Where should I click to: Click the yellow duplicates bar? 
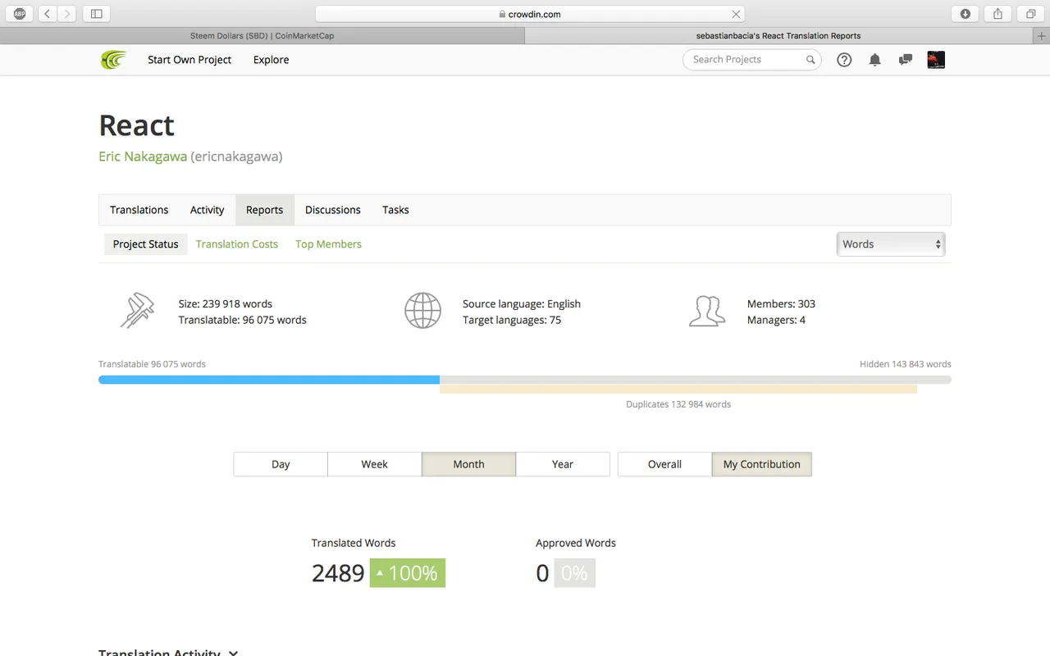coord(678,389)
